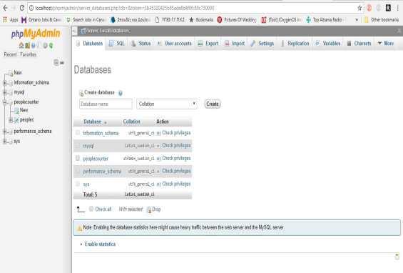This screenshot has height=273, width=403.
Task: Click the browser address bar
Action: [x=193, y=8]
